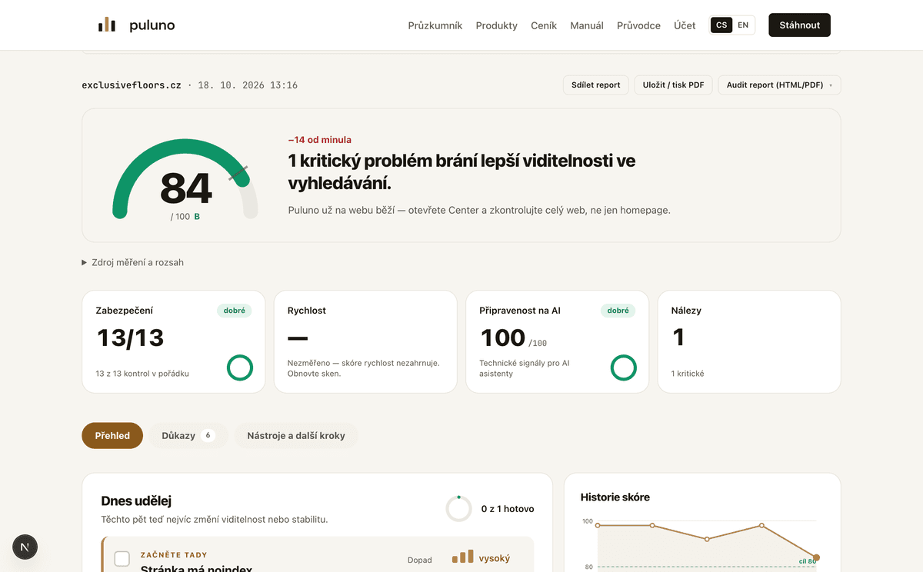Viewport: 923px width, 572px height.
Task: Click the Dnes udělej heading
Action: point(136,501)
